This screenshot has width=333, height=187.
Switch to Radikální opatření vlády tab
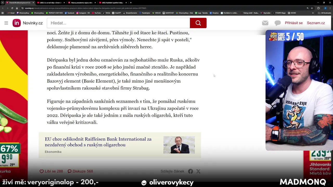pos(113,3)
